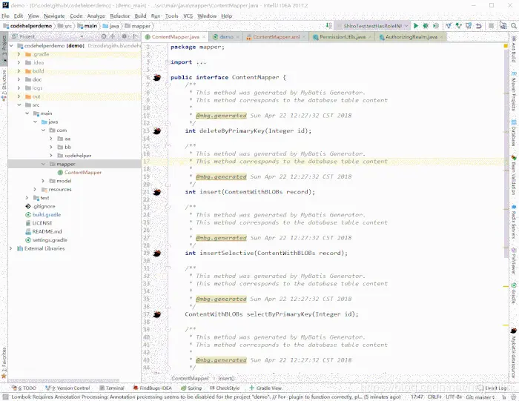Toggle the Spring tool window button
This screenshot has width=519, height=401.
point(191,388)
